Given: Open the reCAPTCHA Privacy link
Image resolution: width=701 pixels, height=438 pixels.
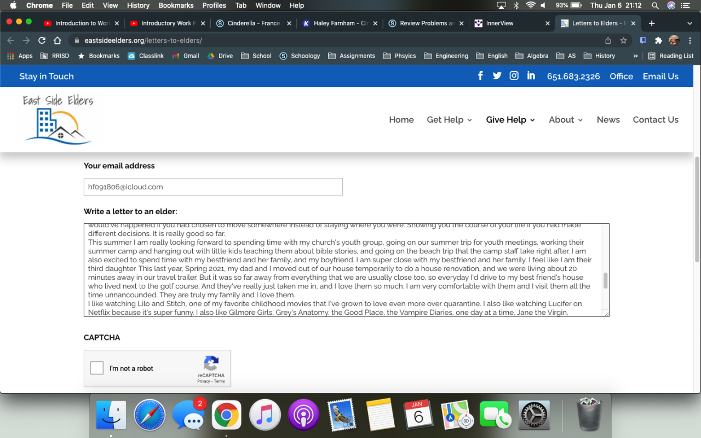Looking at the screenshot, I should click(204, 381).
